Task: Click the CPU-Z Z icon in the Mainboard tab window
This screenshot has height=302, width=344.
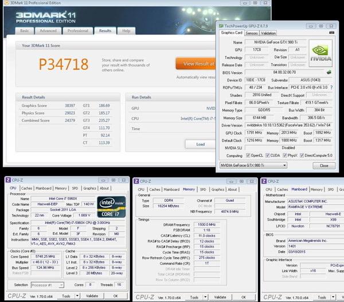Action: [264, 181]
